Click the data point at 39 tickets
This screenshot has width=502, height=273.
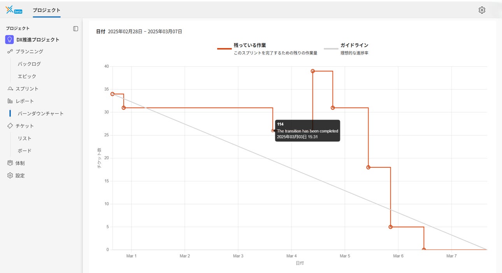pyautogui.click(x=312, y=71)
